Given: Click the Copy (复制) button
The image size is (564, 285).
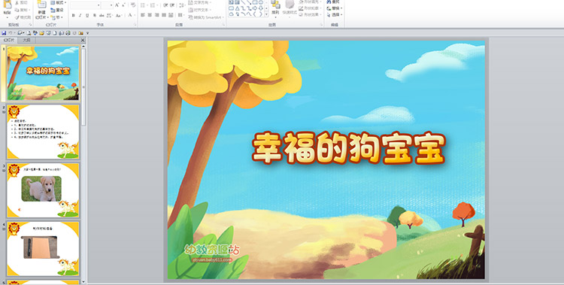Looking at the screenshot, I should [23, 10].
